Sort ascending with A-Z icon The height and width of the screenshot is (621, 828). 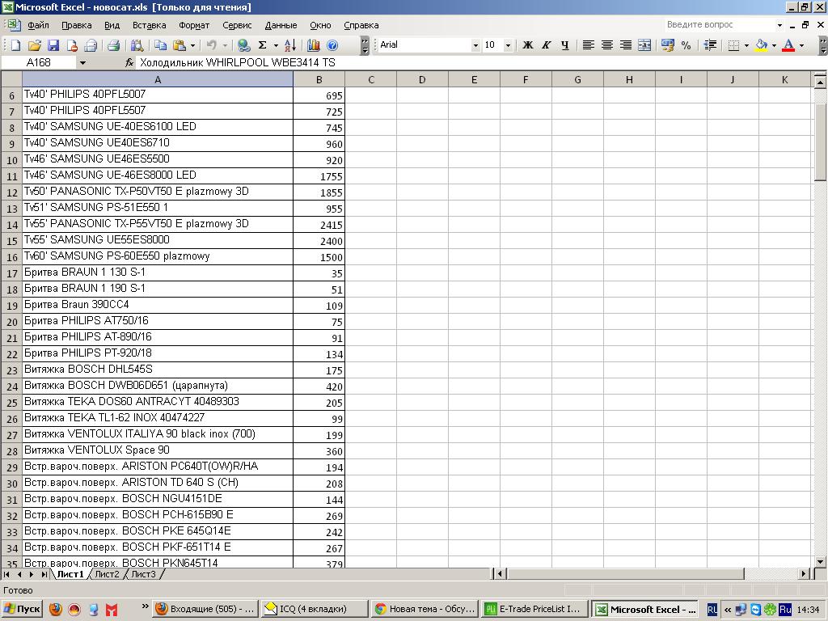(290, 45)
